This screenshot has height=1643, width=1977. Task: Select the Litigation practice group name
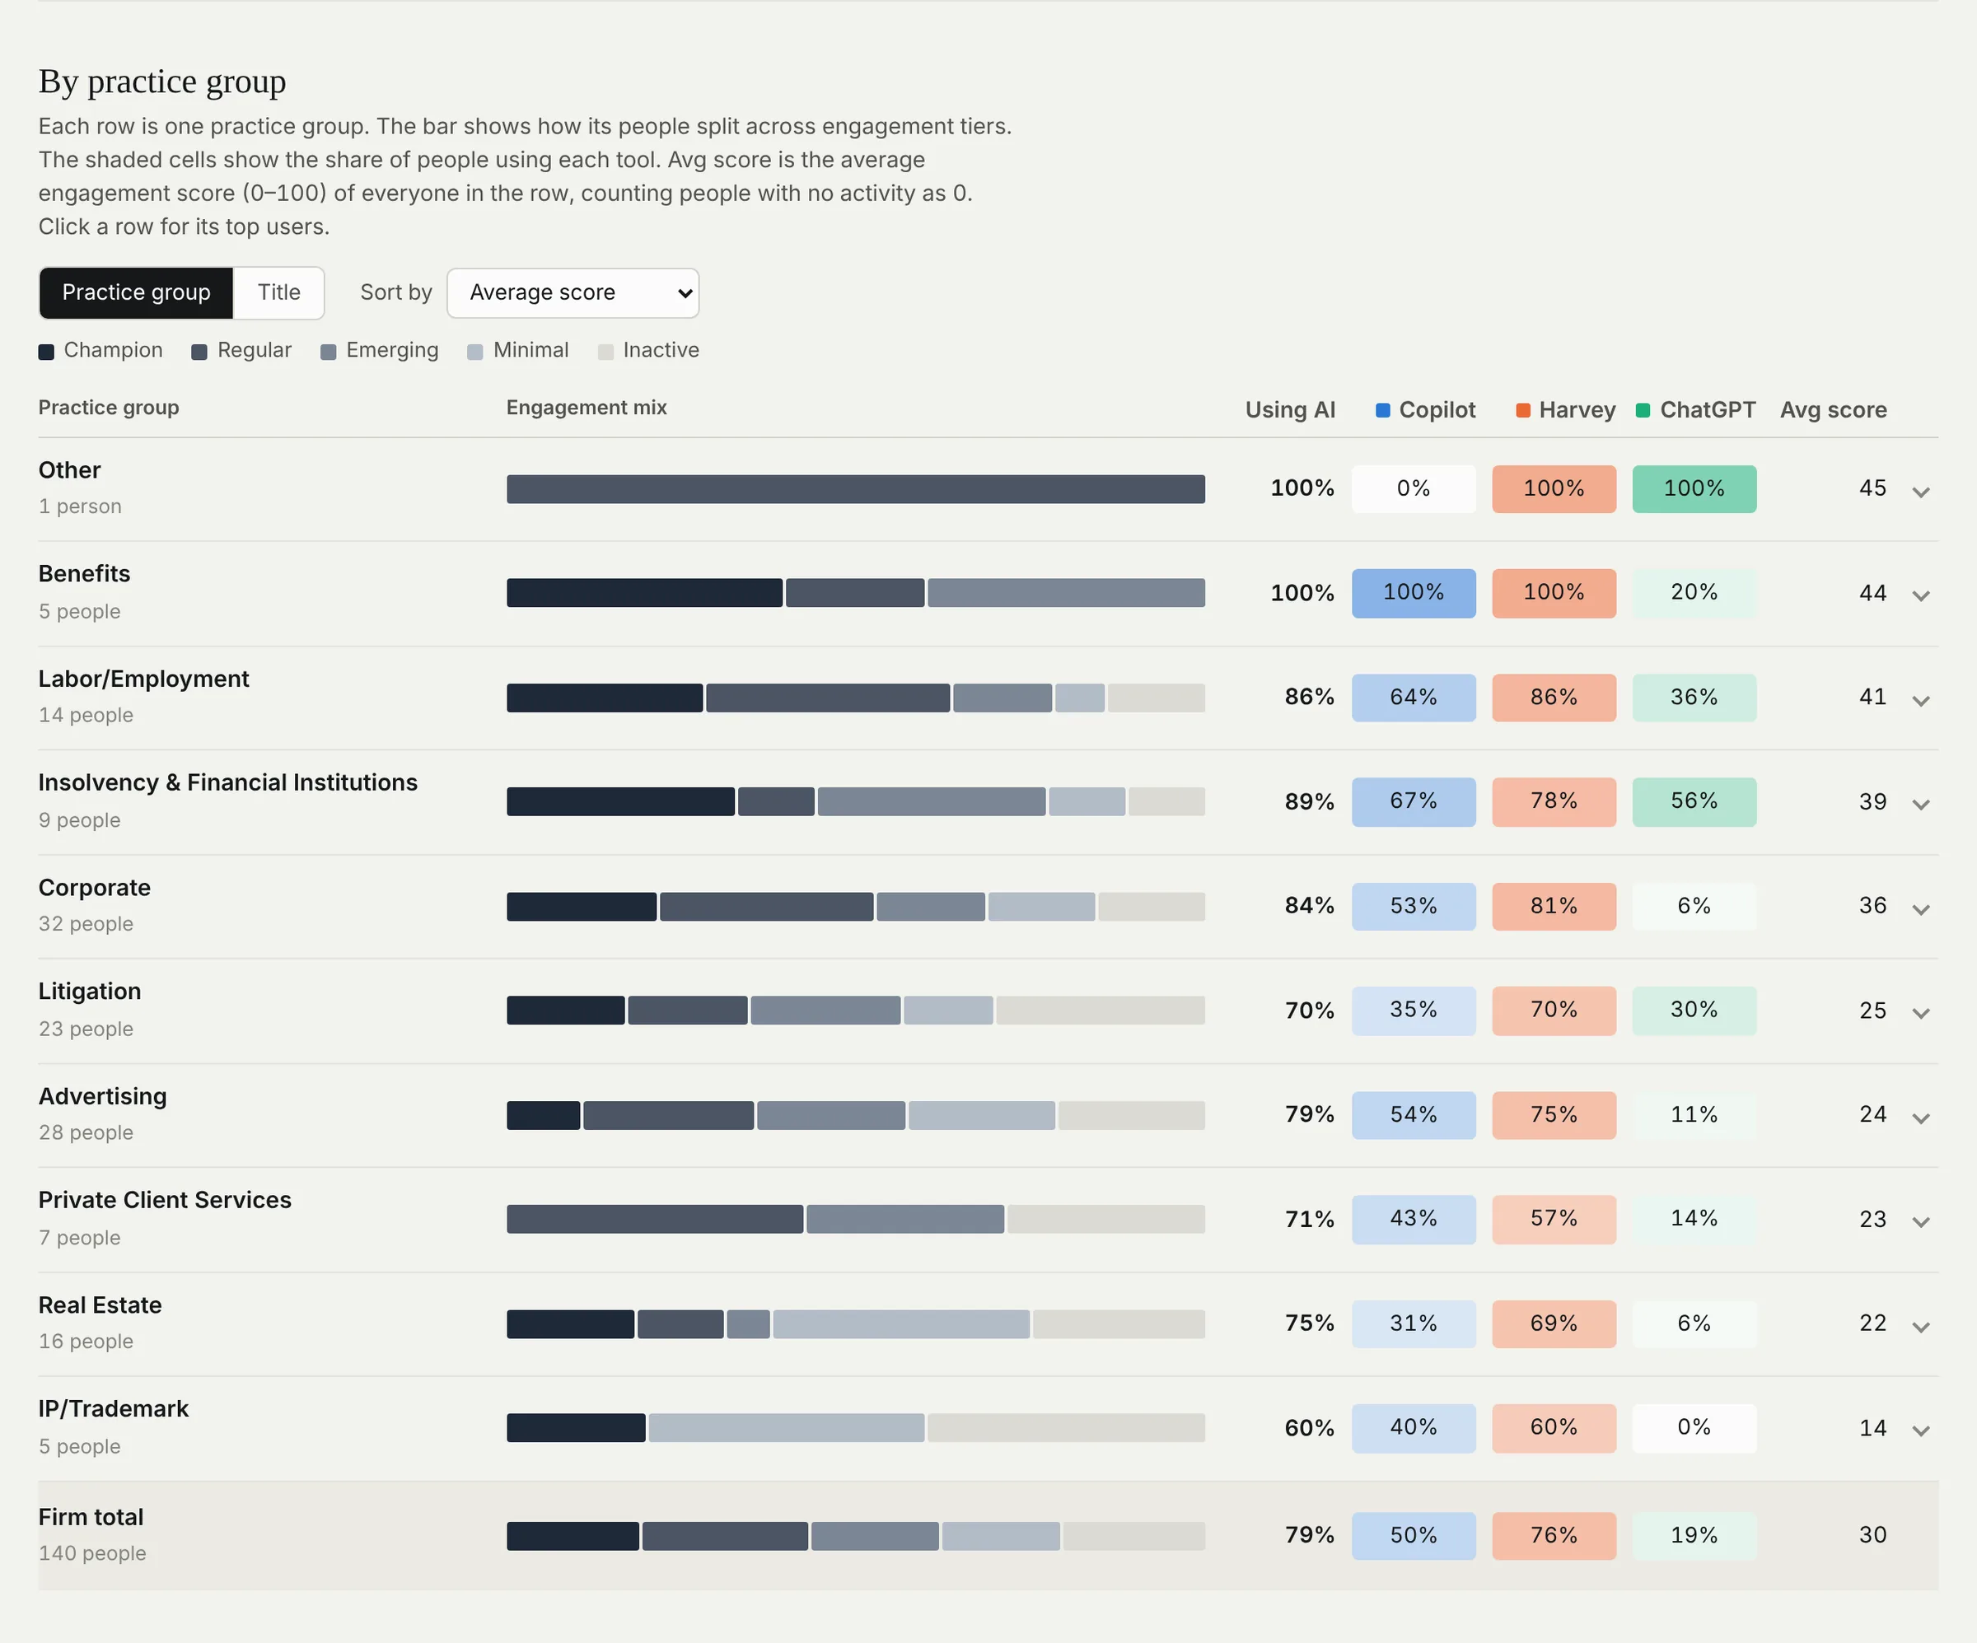click(x=90, y=991)
